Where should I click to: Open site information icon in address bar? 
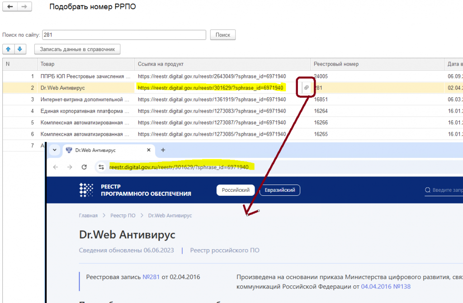101,167
